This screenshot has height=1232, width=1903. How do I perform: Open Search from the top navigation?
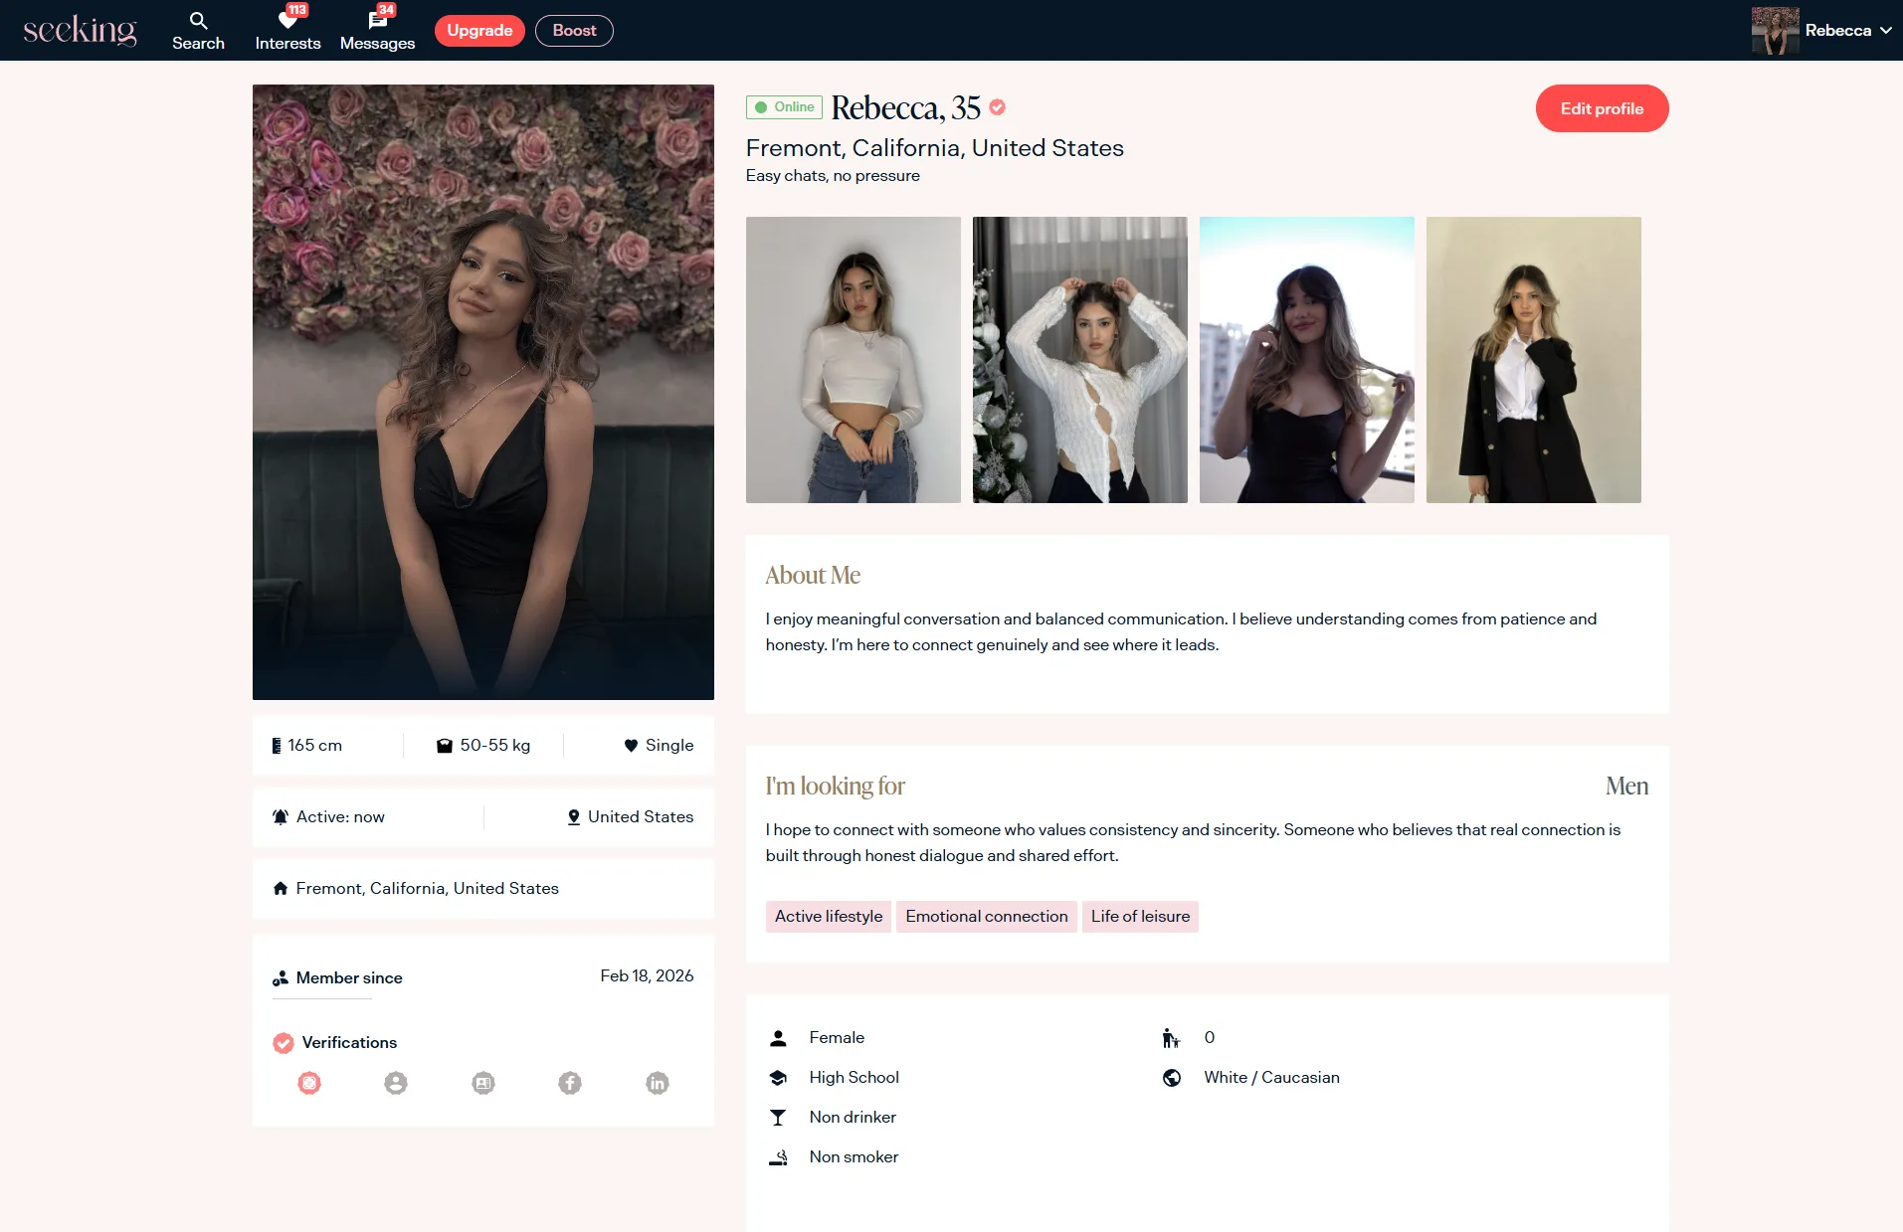[x=198, y=31]
